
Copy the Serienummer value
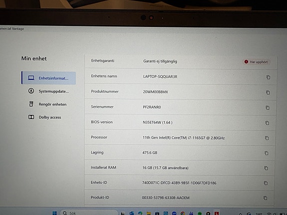point(268,108)
